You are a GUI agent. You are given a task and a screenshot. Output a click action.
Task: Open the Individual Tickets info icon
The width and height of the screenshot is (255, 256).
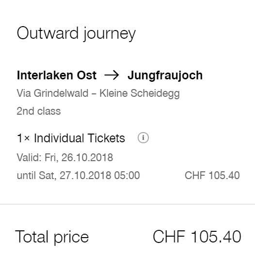coord(143,138)
